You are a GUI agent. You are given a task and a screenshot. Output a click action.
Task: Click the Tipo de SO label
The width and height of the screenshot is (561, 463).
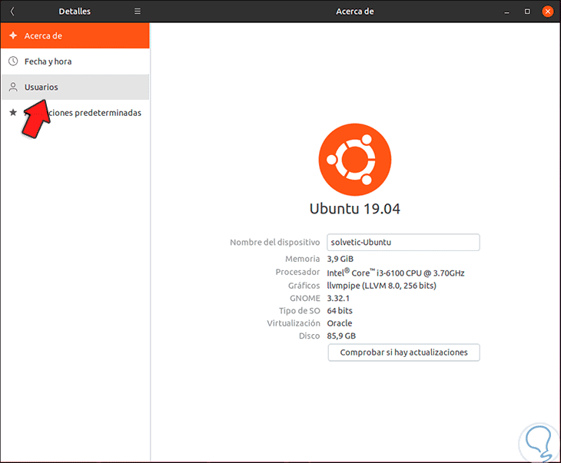300,311
